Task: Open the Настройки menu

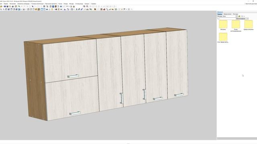Action: click(13, 4)
